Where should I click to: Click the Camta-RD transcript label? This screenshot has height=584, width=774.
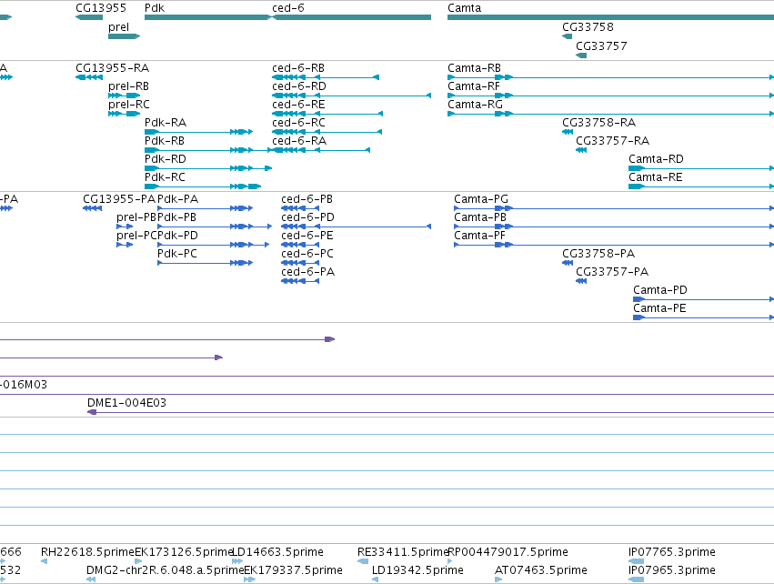click(656, 159)
